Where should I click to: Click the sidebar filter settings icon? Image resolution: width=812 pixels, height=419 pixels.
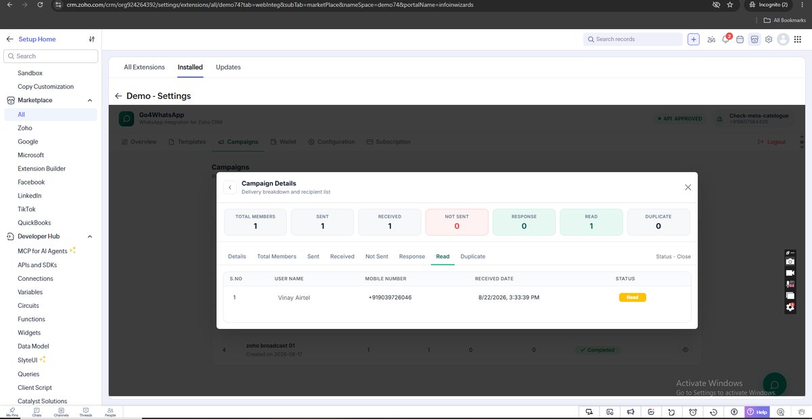coord(92,39)
